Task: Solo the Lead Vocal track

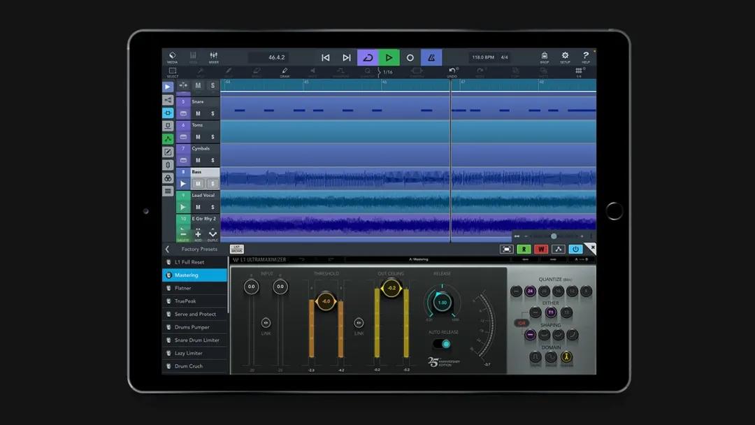Action: [213, 208]
